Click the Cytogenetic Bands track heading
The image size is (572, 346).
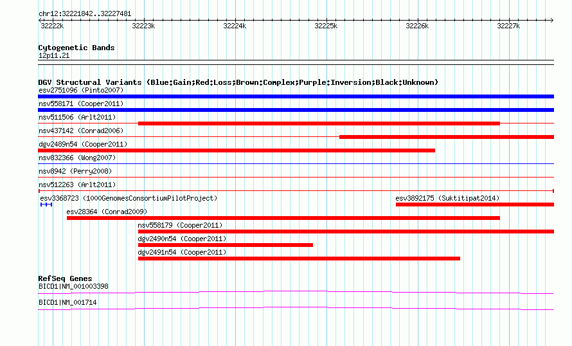point(76,48)
